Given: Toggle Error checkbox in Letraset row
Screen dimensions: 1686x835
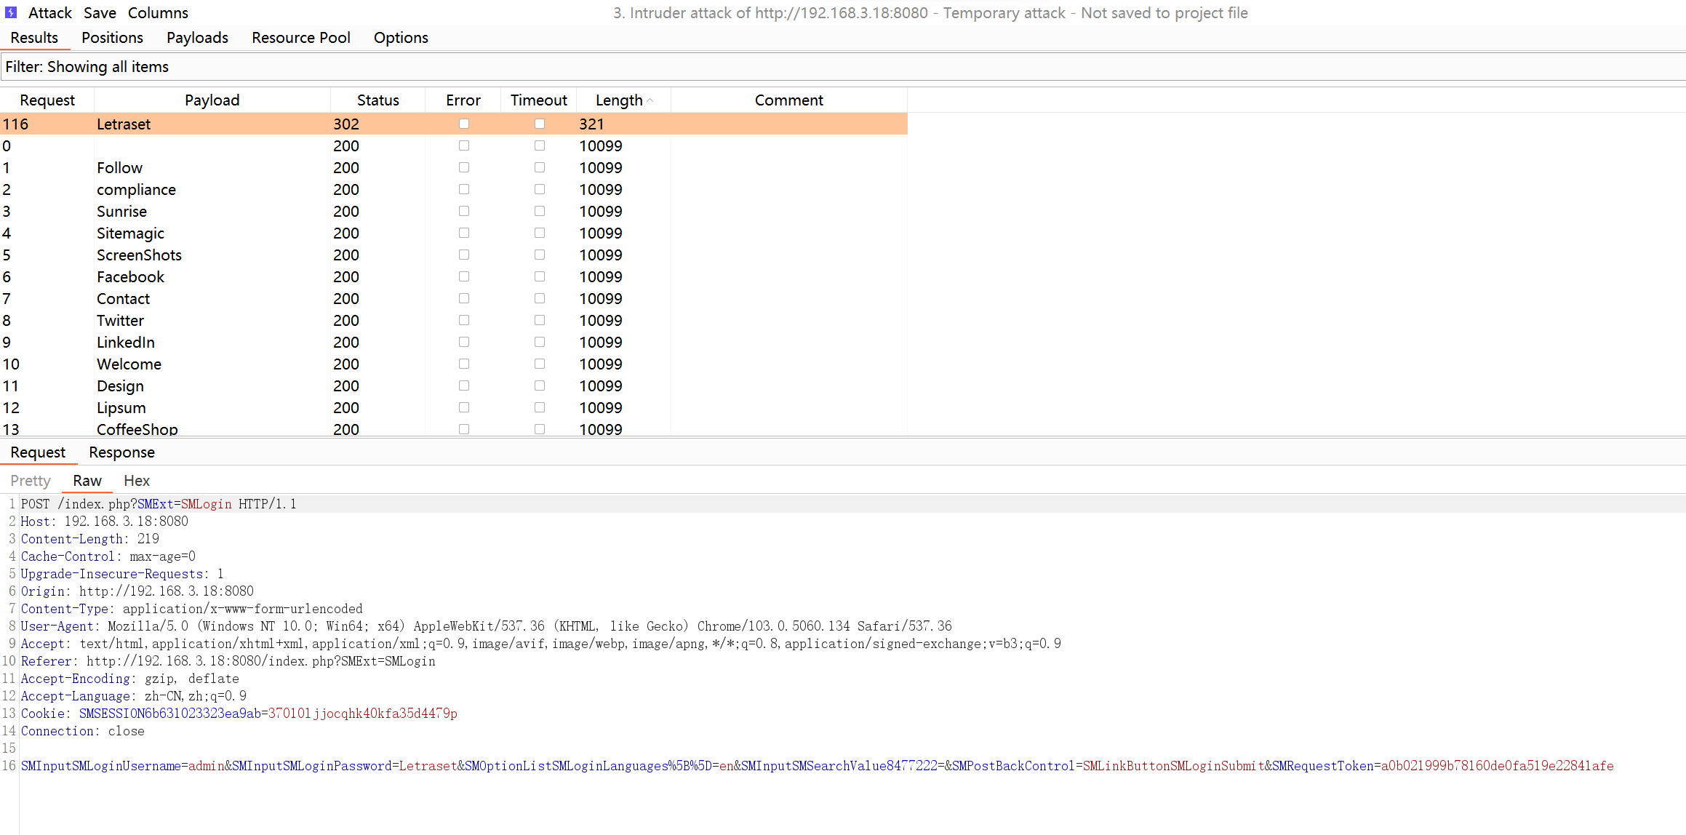Looking at the screenshot, I should coord(464,124).
